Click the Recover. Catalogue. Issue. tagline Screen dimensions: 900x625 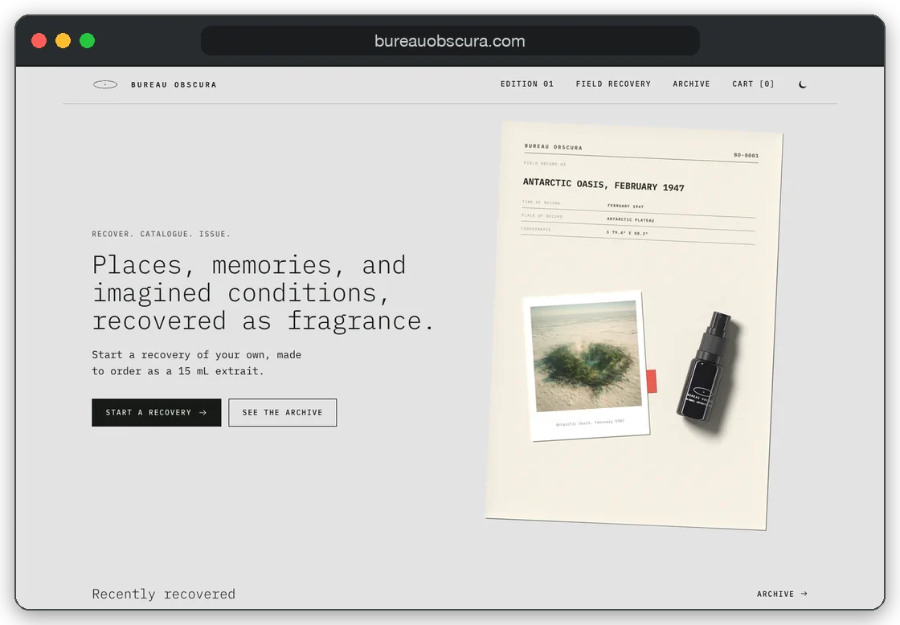pos(162,234)
